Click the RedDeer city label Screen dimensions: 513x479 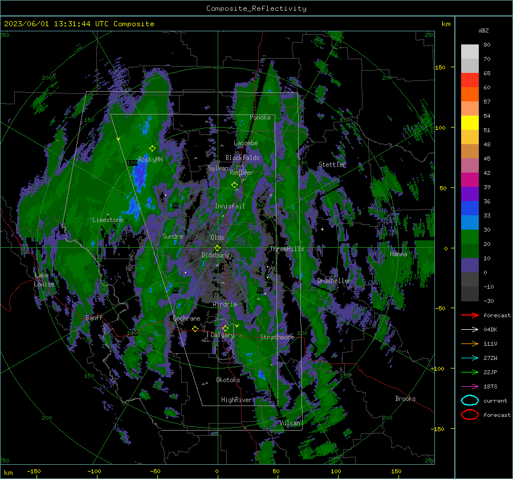click(x=242, y=173)
